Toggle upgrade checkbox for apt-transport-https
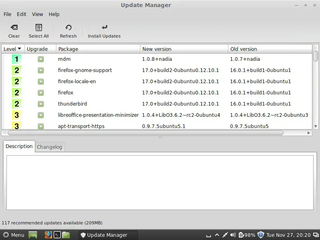 pos(41,126)
